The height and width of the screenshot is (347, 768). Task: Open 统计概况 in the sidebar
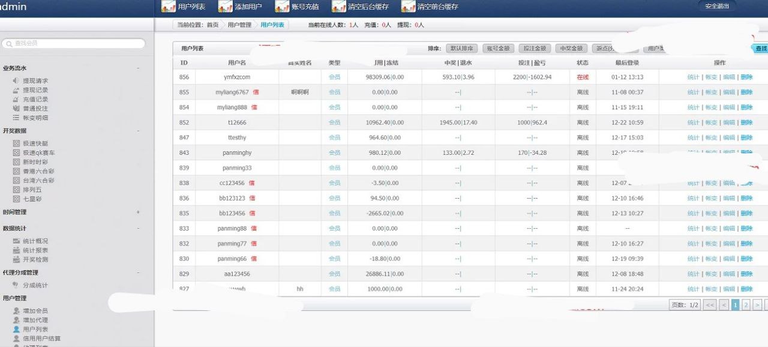pos(35,241)
